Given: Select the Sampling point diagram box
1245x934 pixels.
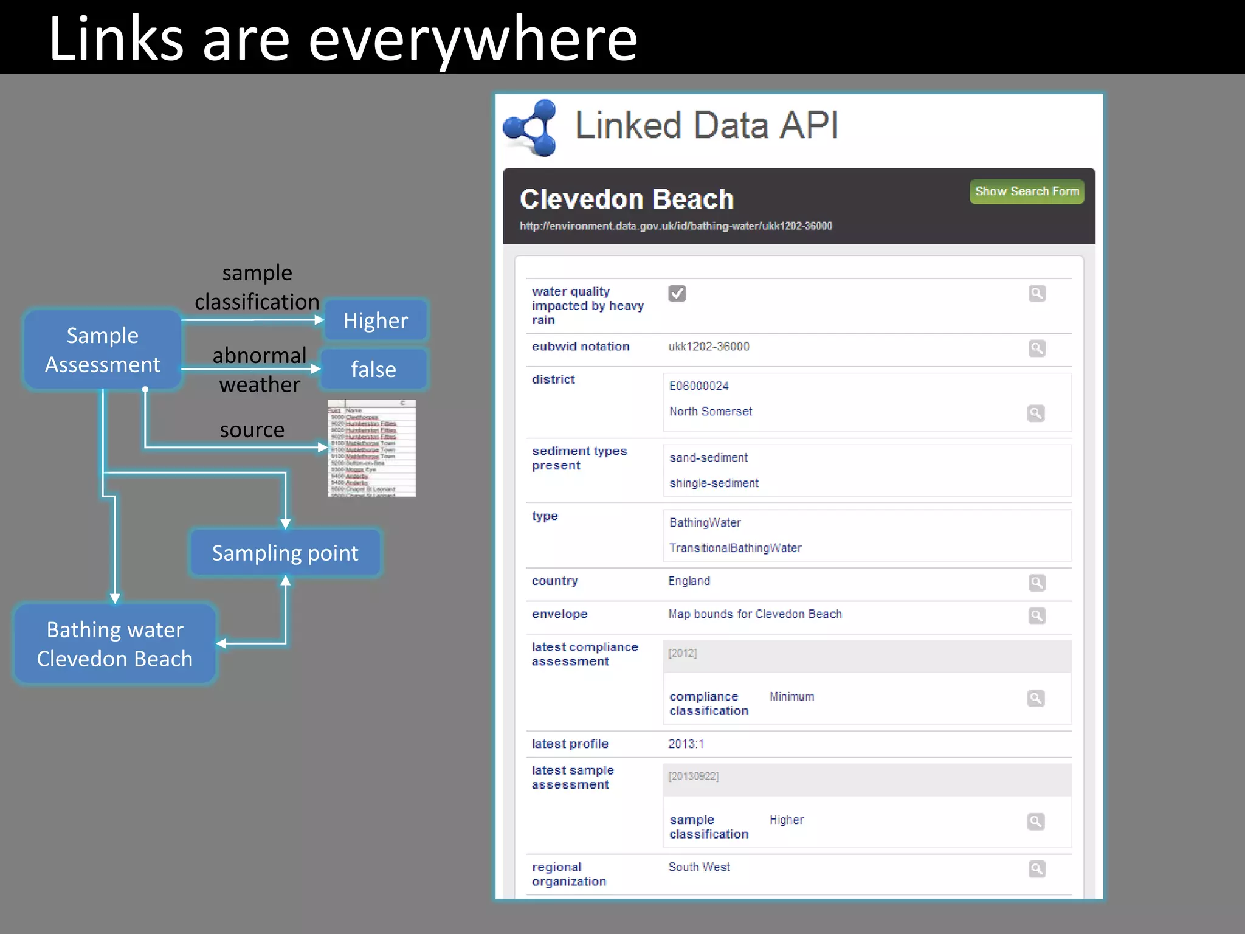Looking at the screenshot, I should coord(285,553).
